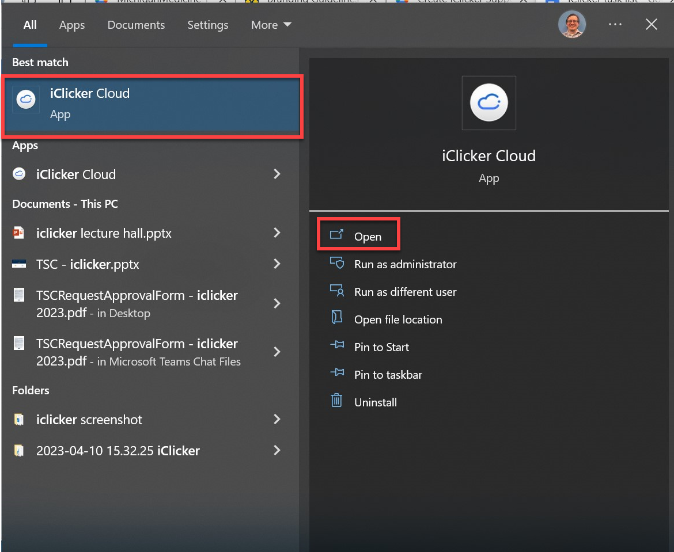
Task: Click the Pin to Start pushpin icon
Action: pos(337,347)
